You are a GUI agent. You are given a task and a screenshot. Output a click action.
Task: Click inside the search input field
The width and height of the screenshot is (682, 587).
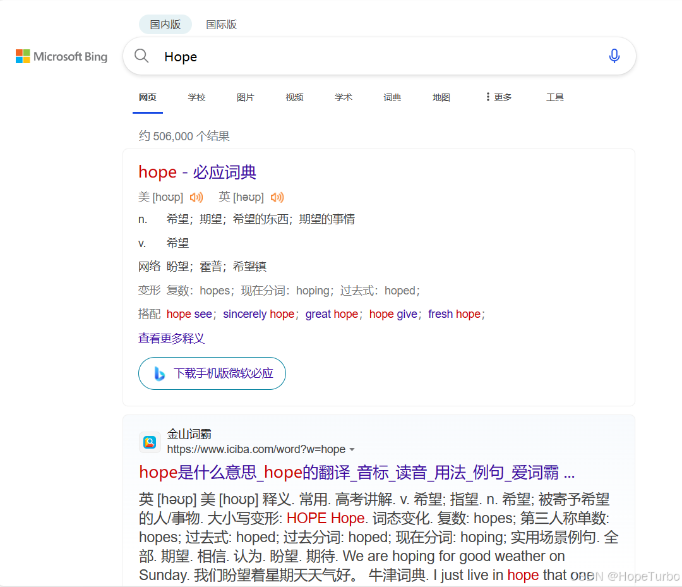[x=316, y=56]
